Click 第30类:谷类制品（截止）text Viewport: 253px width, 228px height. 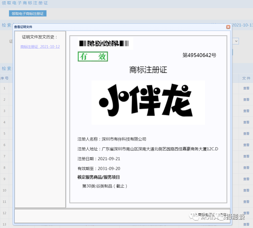click(x=105, y=186)
